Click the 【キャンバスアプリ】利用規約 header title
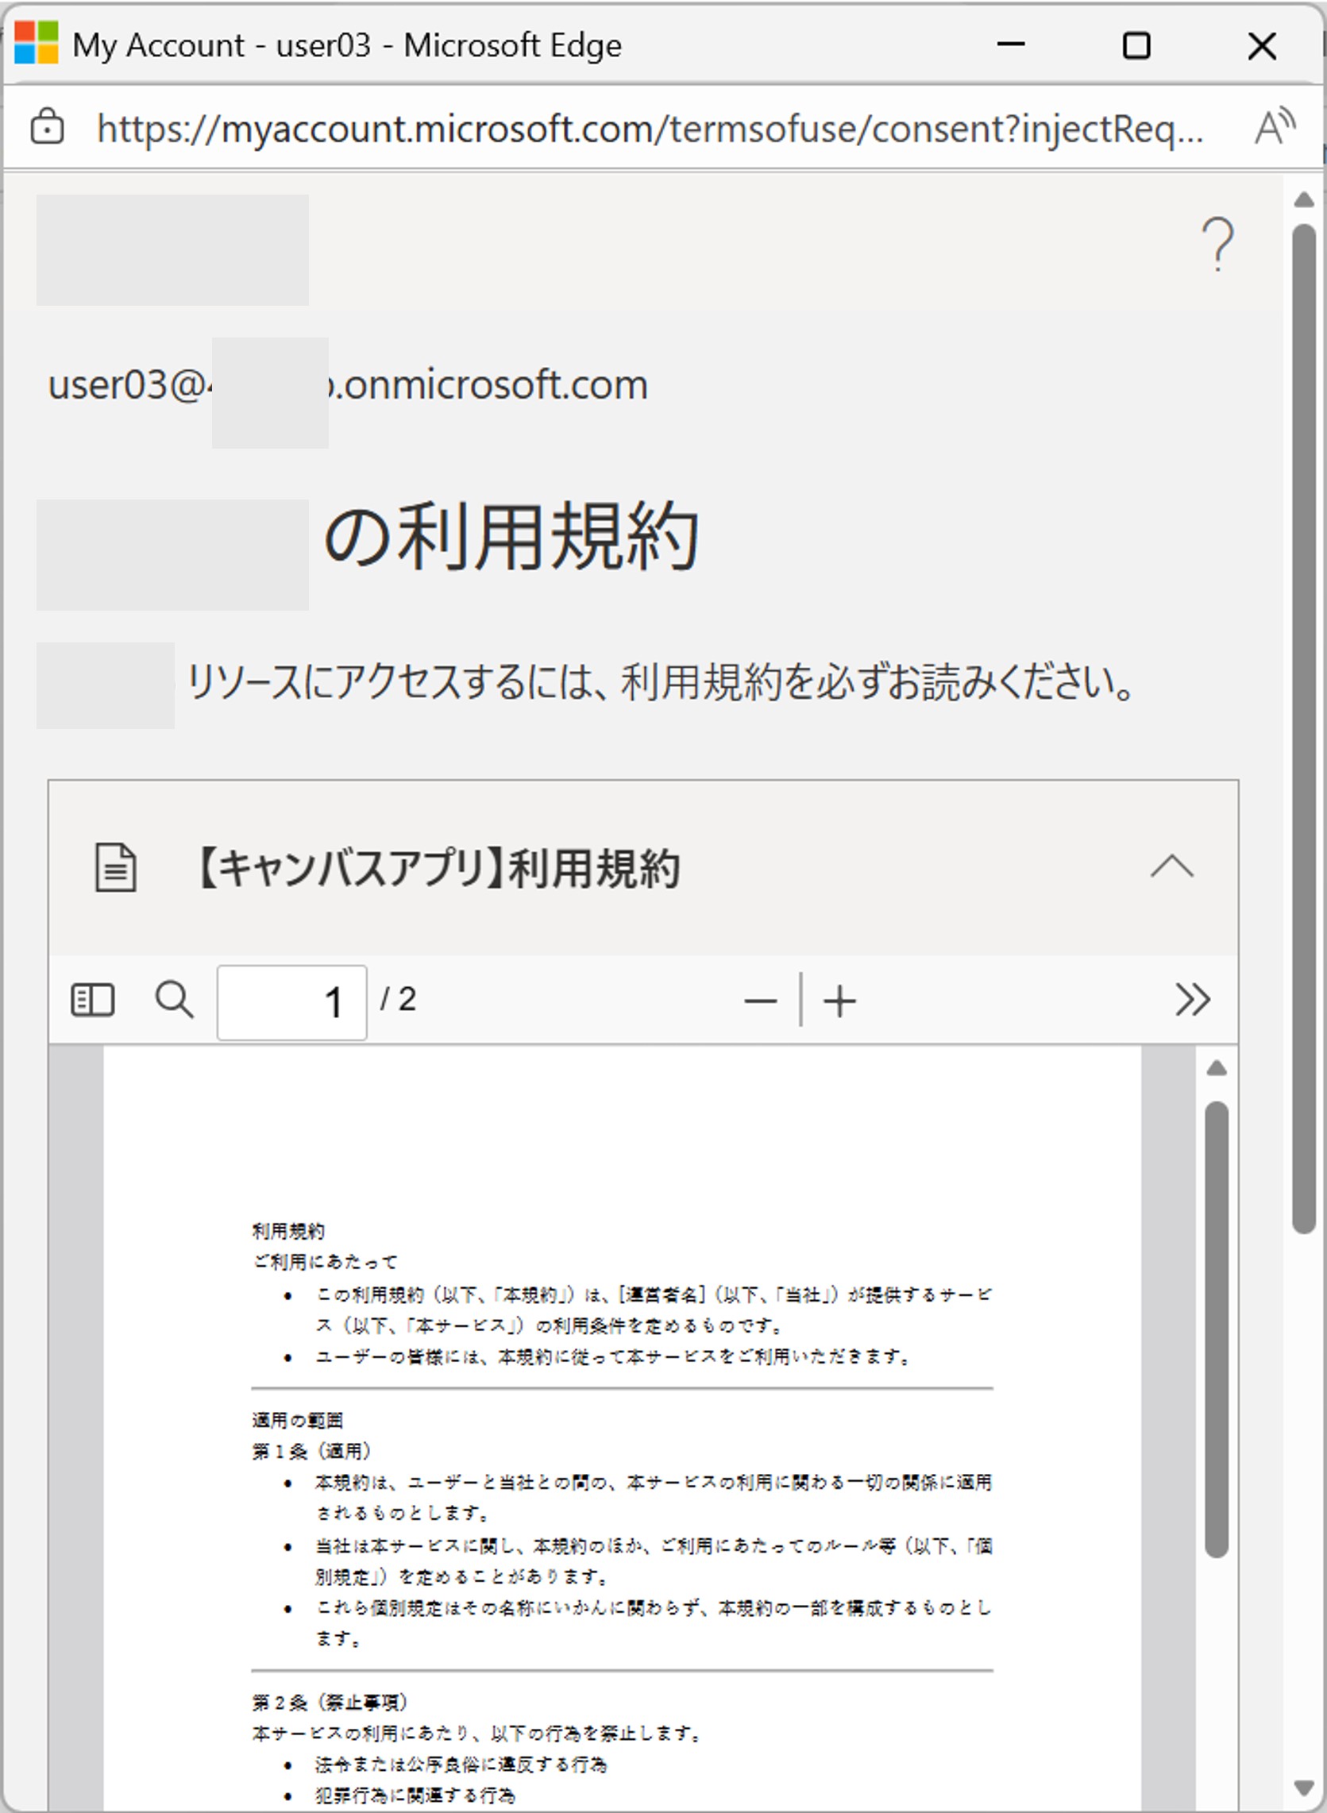The height and width of the screenshot is (1813, 1327). tap(438, 868)
